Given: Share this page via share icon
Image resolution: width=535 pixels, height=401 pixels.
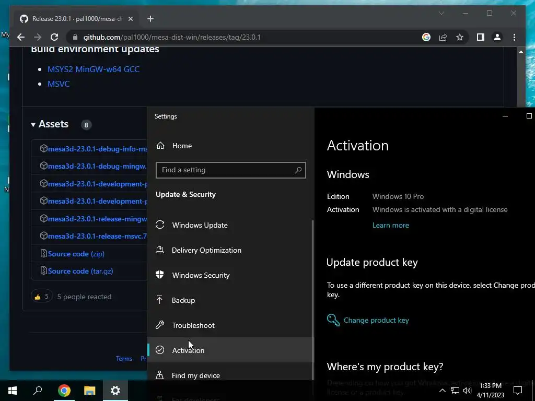Looking at the screenshot, I should click(443, 37).
